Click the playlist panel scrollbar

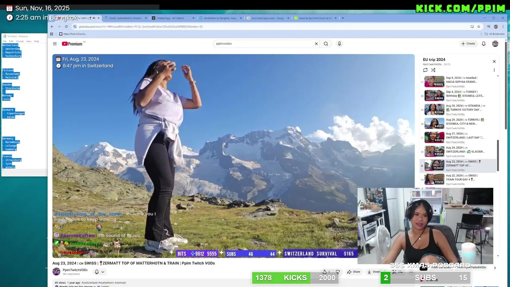498,155
